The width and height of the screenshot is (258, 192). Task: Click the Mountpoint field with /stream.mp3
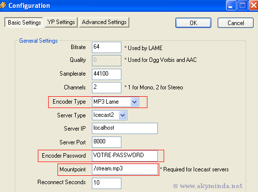pos(125,169)
